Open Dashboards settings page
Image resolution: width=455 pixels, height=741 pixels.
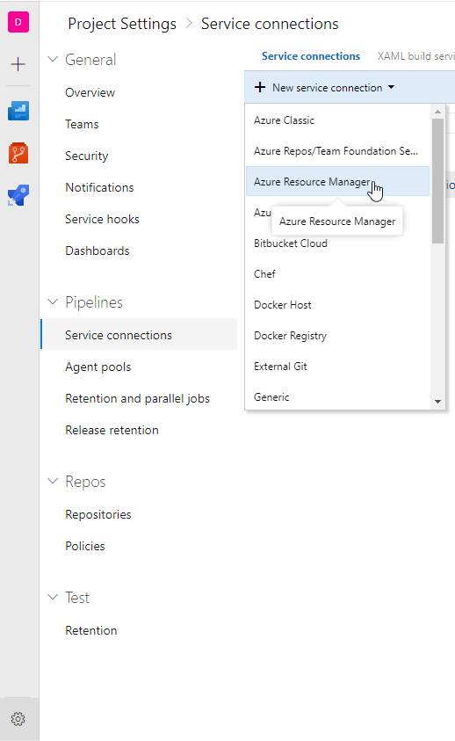[97, 251]
